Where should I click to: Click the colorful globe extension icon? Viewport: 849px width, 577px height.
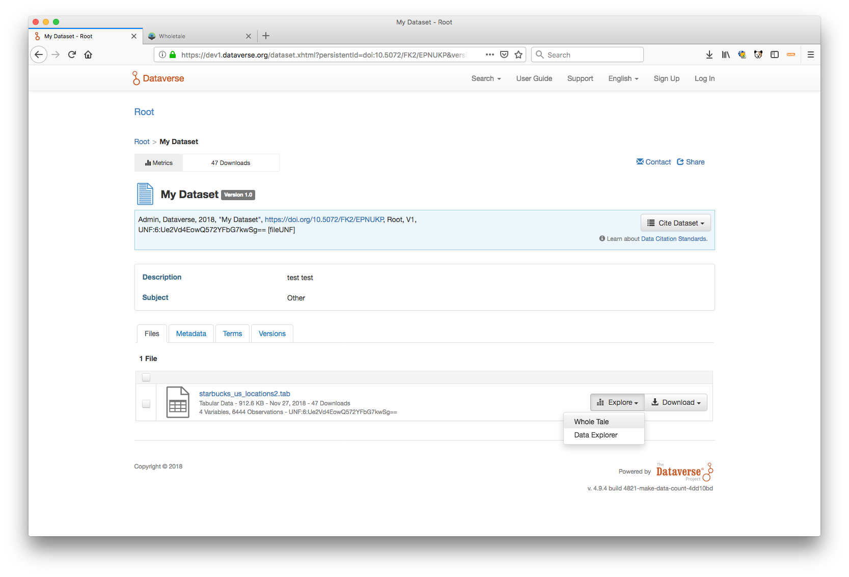(x=742, y=54)
